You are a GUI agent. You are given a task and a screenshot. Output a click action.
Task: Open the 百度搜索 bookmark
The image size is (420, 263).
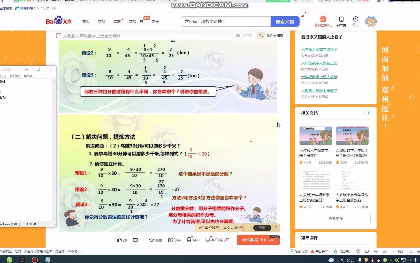point(6,9)
